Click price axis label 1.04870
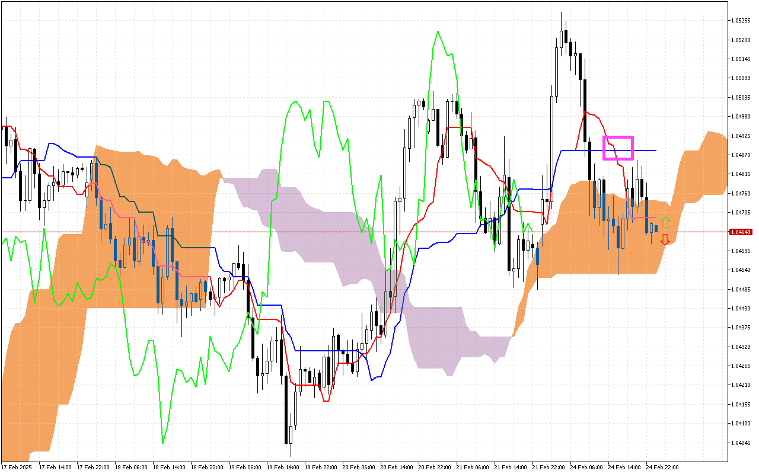This screenshot has width=759, height=474. [741, 155]
